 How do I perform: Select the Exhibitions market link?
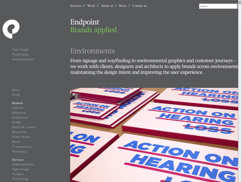point(20,118)
